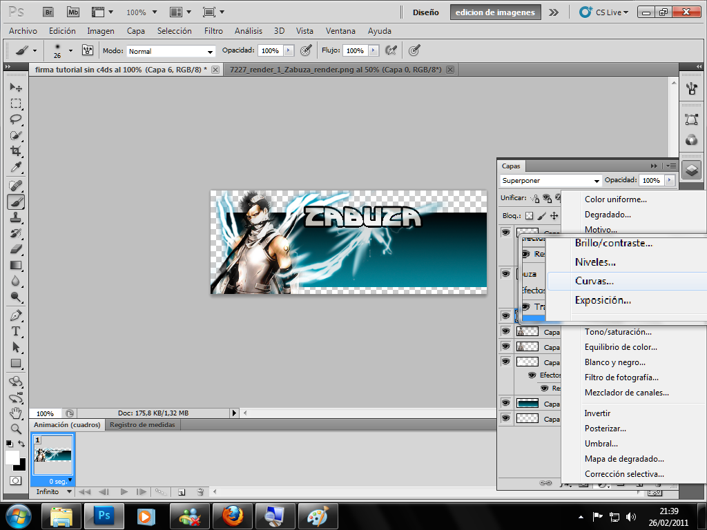Select the Hand tool
Image resolution: width=707 pixels, height=530 pixels.
pos(16,413)
